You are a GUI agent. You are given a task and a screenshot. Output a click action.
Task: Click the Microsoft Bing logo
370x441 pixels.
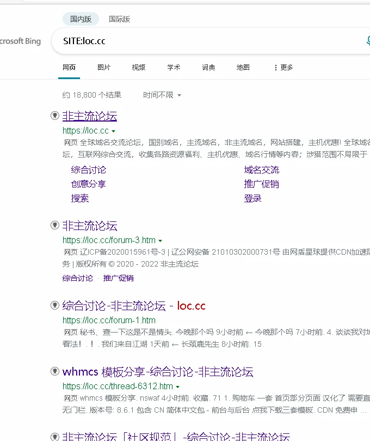(20, 41)
